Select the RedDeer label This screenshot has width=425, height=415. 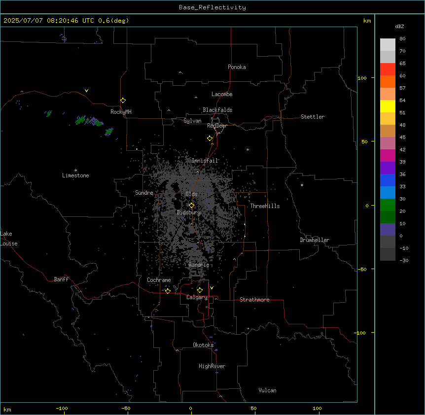tap(217, 126)
